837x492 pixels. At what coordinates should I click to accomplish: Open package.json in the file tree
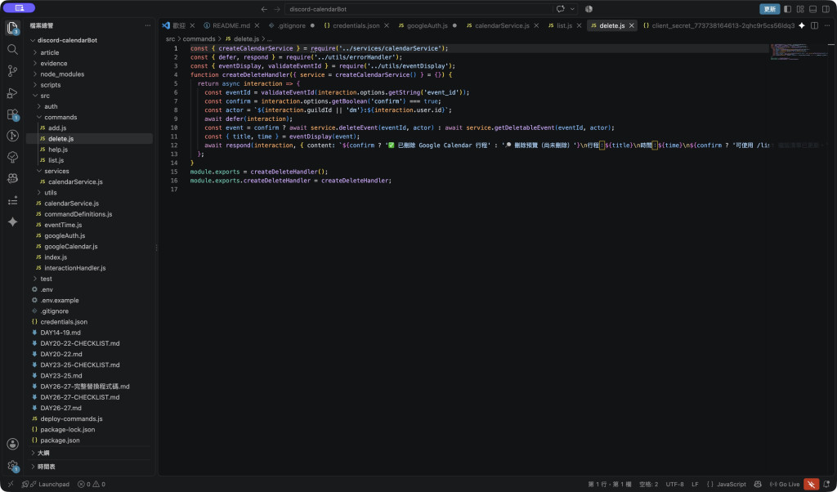(x=60, y=441)
